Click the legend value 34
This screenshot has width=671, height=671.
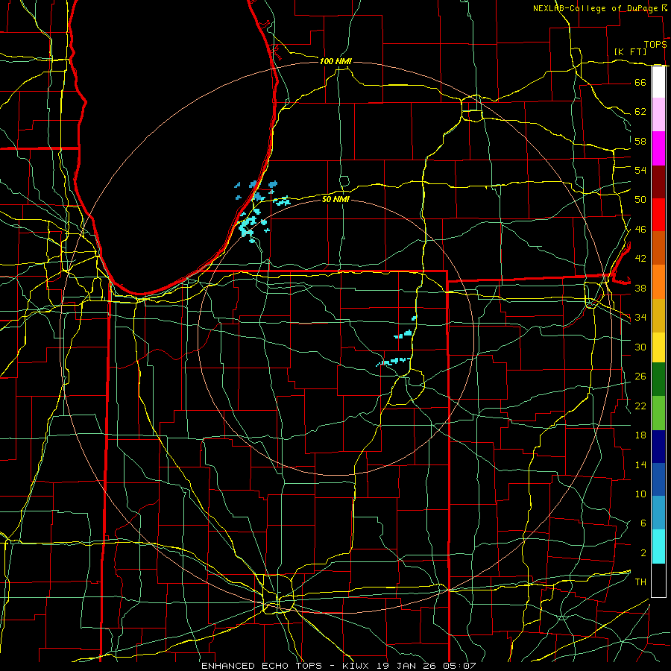[x=640, y=318]
